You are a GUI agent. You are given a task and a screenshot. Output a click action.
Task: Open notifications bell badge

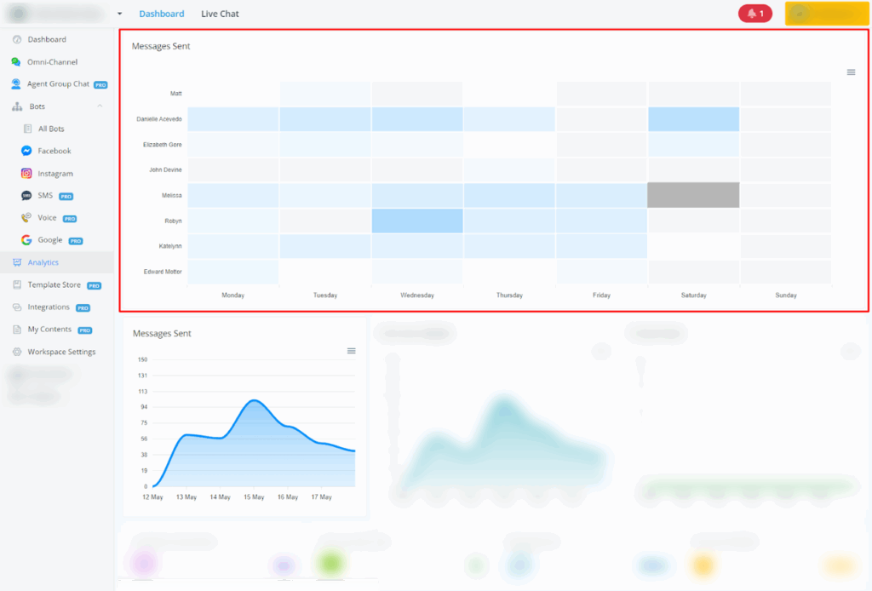click(755, 14)
